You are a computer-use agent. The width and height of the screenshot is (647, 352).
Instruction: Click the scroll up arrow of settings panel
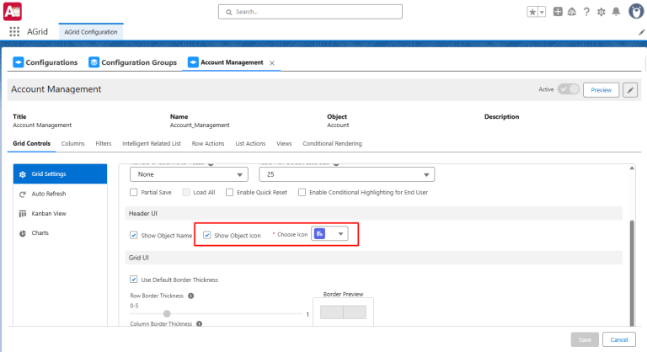click(632, 168)
